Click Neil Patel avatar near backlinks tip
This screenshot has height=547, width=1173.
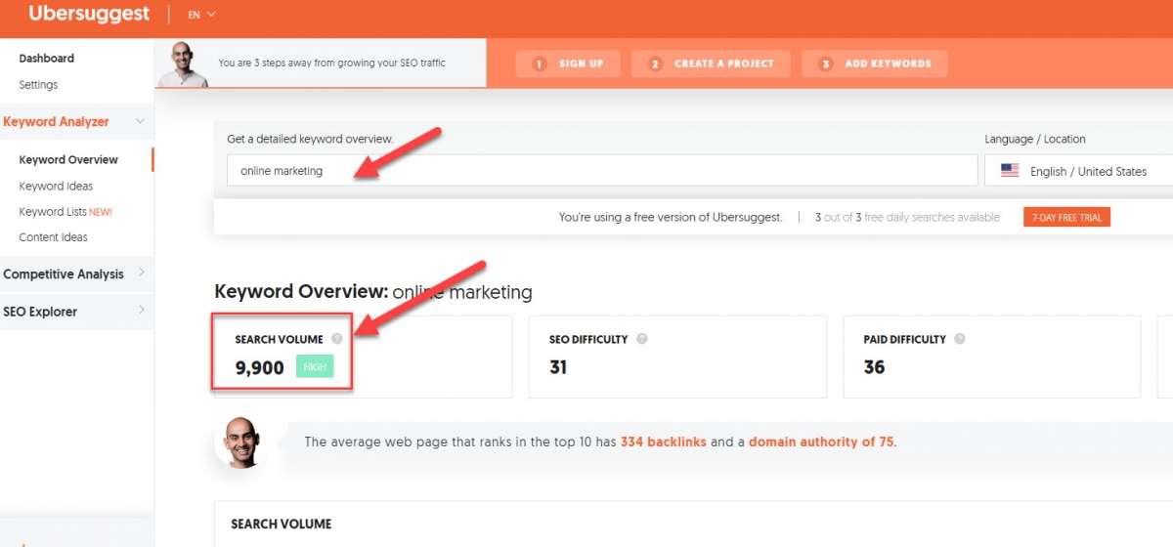pos(241,442)
